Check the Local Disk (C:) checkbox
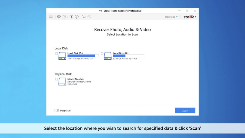 click(57, 53)
